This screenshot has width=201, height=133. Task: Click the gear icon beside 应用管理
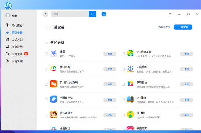coord(7,61)
